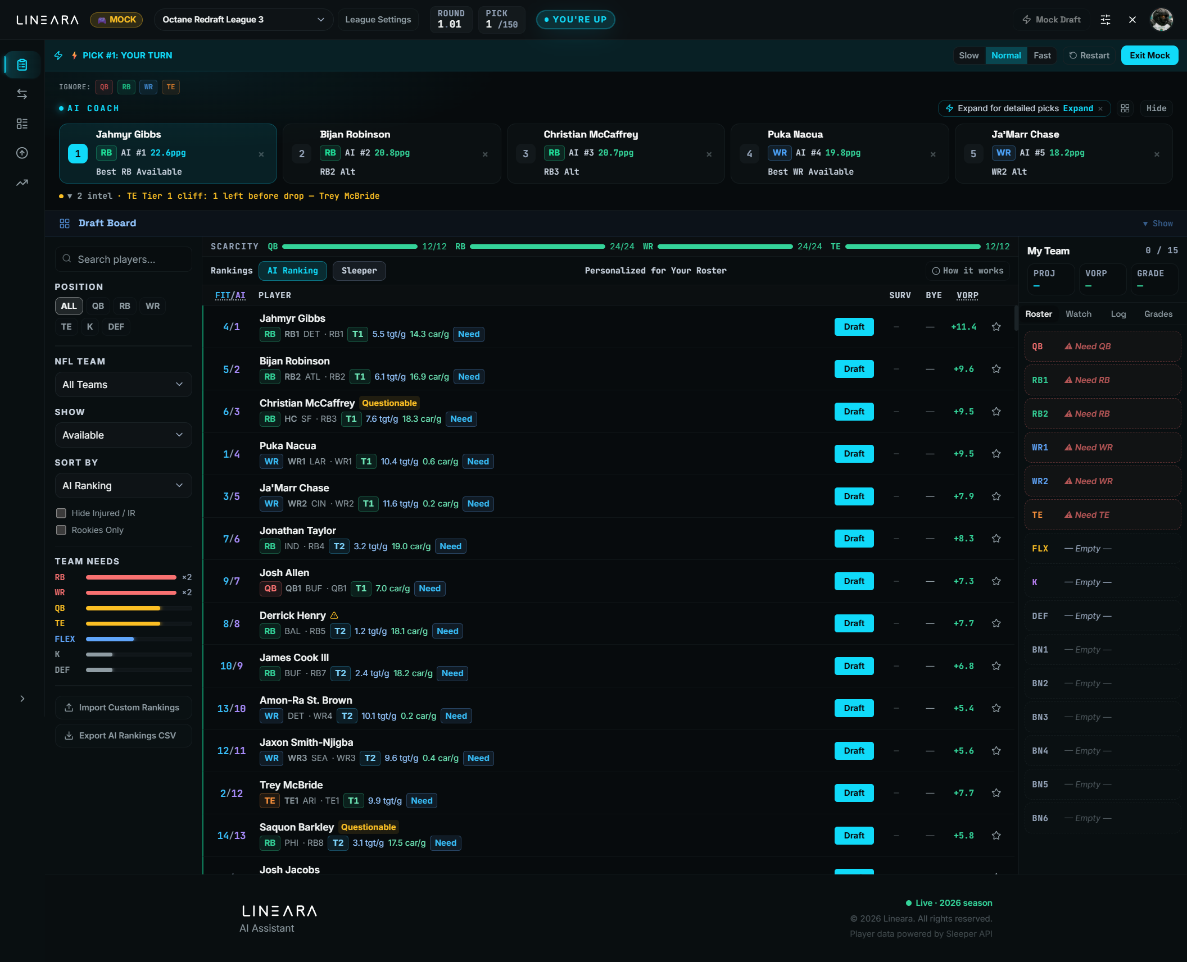Dismiss the Puka Nacua coach card
This screenshot has width=1187, height=962.
pyautogui.click(x=933, y=154)
